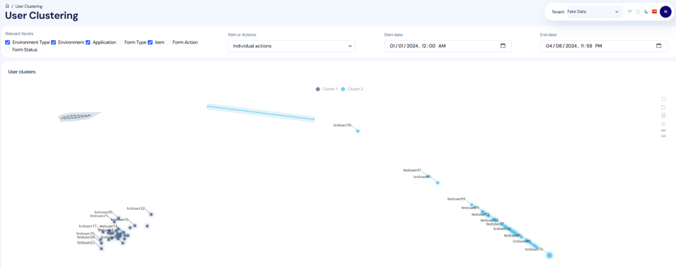This screenshot has height=269, width=676.
Task: Toggle Cluster 2 legend entry
Action: point(352,89)
